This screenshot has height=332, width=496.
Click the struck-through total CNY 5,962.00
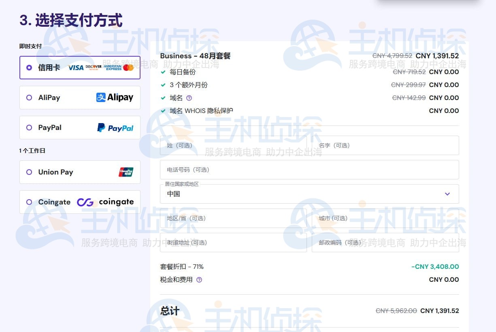tap(396, 311)
